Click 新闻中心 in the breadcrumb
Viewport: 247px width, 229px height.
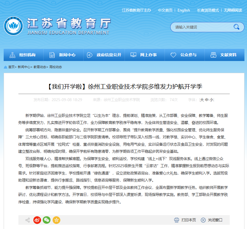click(x=24, y=67)
